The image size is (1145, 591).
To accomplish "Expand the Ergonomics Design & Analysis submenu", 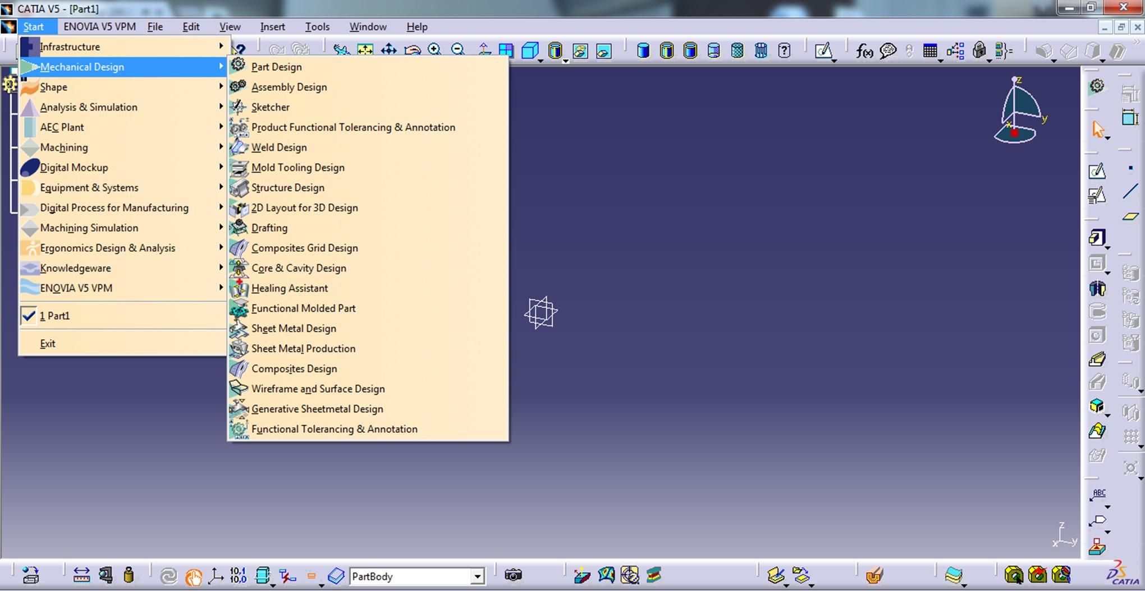I will pos(122,248).
